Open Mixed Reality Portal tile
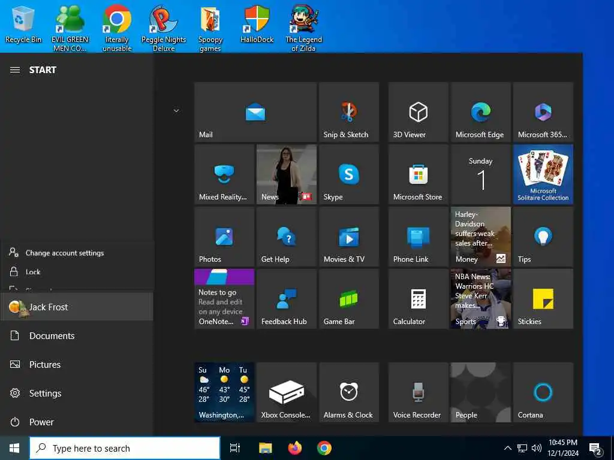 coord(224,174)
